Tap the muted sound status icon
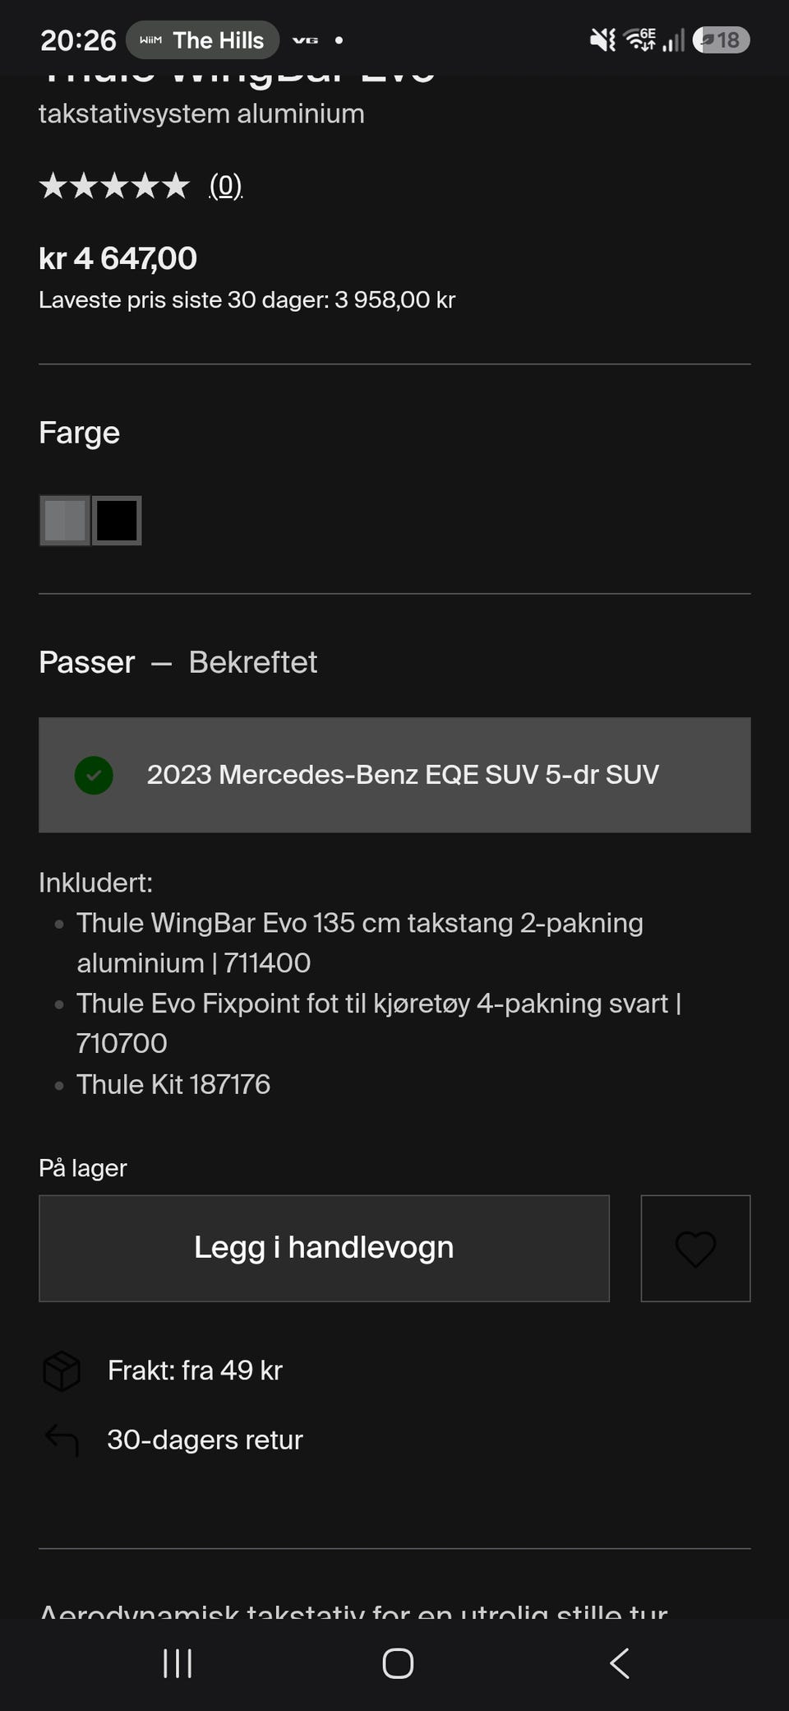Image resolution: width=789 pixels, height=1711 pixels. 602,40
